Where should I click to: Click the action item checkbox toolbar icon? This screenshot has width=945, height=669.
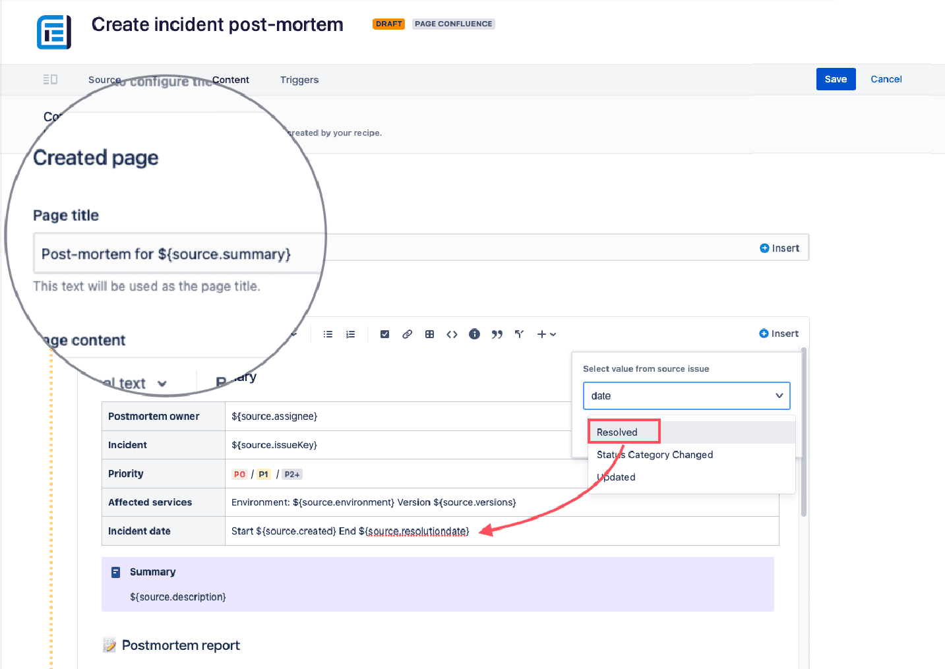[384, 334]
